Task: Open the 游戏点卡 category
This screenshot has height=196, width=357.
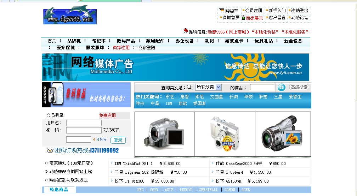Action: (x=234, y=41)
